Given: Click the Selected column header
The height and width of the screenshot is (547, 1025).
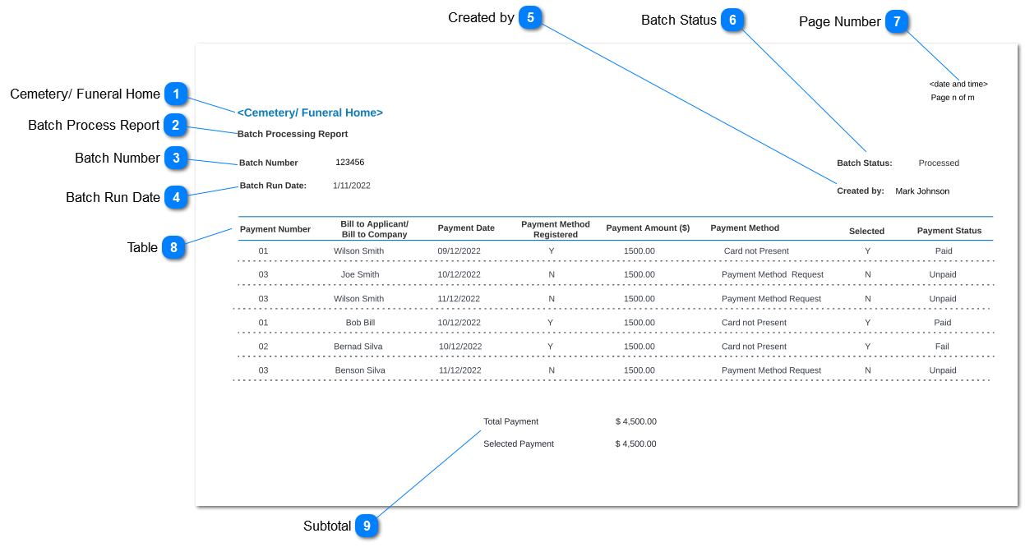Looking at the screenshot, I should (x=867, y=231).
